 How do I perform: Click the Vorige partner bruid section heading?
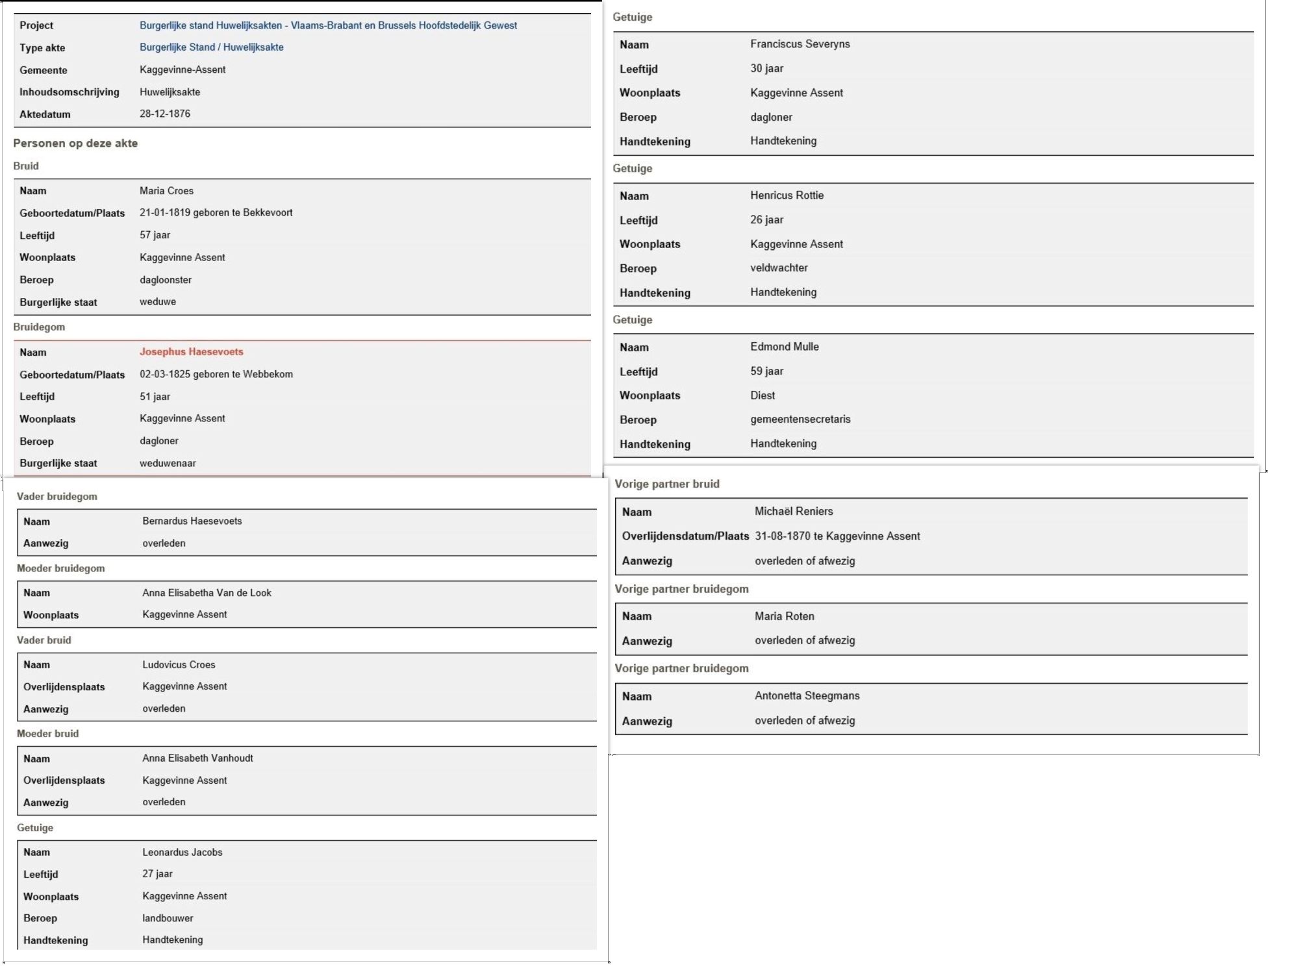click(x=667, y=484)
